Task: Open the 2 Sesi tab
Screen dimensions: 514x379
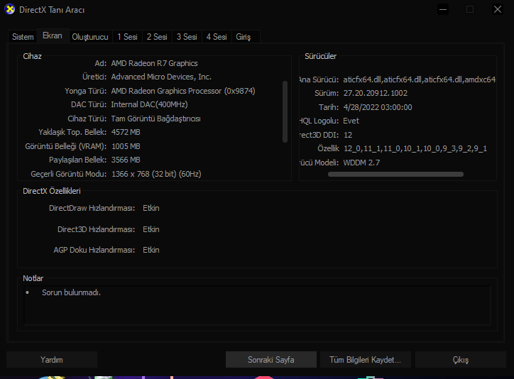Action: (157, 37)
